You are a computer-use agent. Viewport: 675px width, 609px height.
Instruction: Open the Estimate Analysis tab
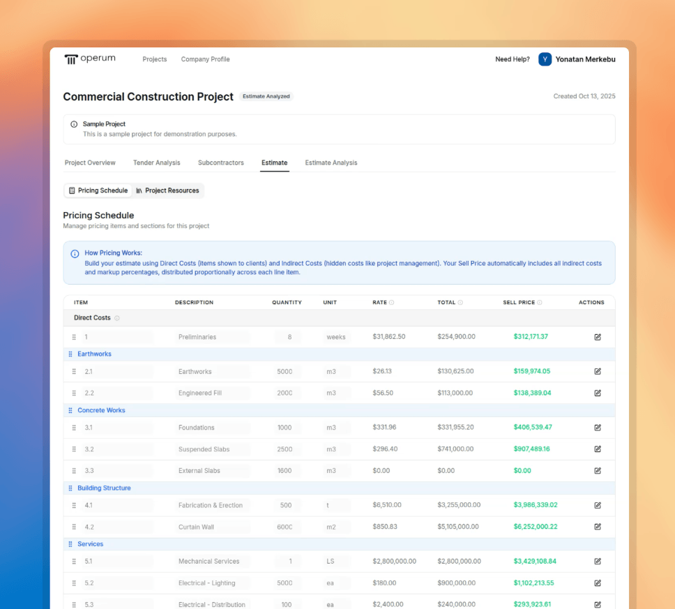coord(331,163)
